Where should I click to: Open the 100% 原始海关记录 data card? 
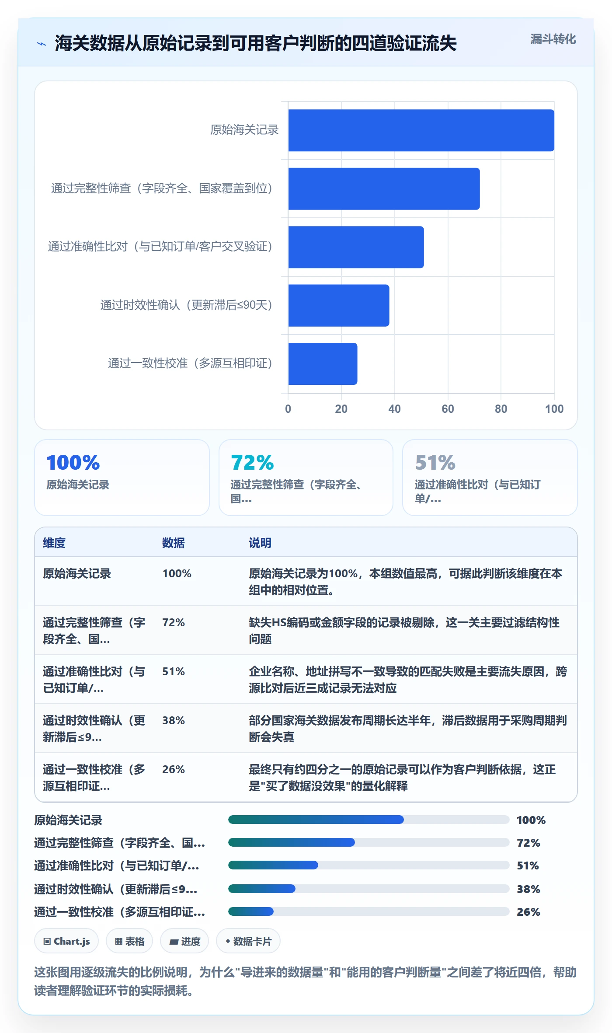122,478
